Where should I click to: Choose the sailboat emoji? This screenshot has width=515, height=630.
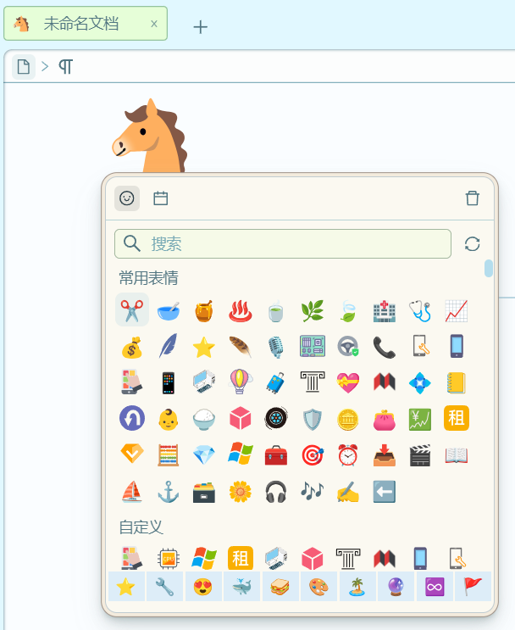(132, 492)
